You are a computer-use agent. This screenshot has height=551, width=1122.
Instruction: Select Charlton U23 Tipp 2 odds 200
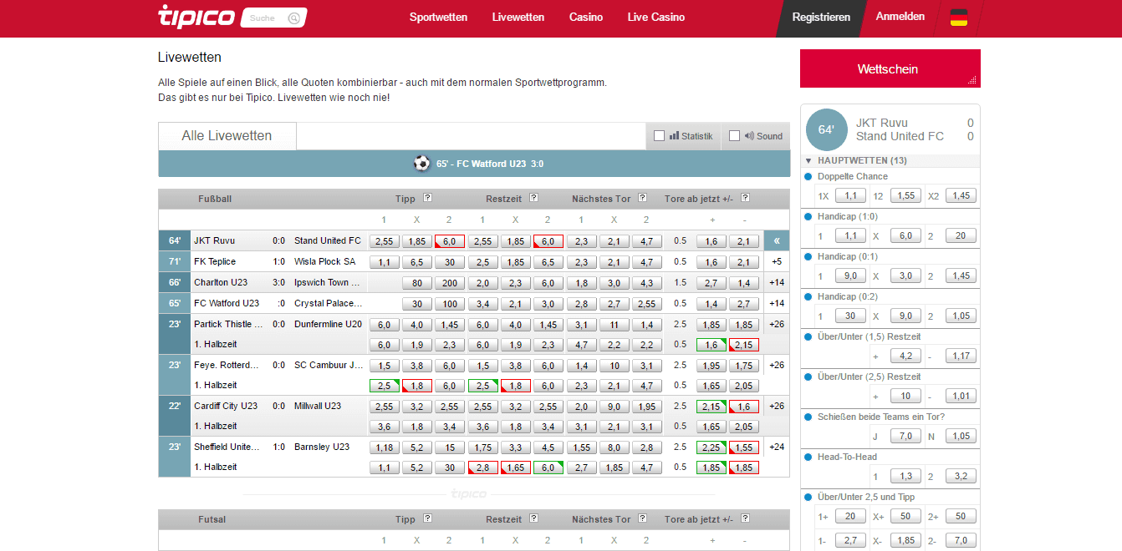449,282
